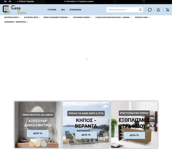Image resolution: width=172 pixels, height=149 pixels.
Task: Expand the ΕΞΟΠΛΙΣΜΟΣ ΓΡΑΦΕΙΟΥ menu
Action: point(82,17)
